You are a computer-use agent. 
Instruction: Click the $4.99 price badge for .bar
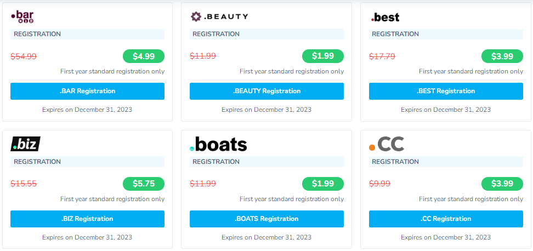tap(144, 56)
